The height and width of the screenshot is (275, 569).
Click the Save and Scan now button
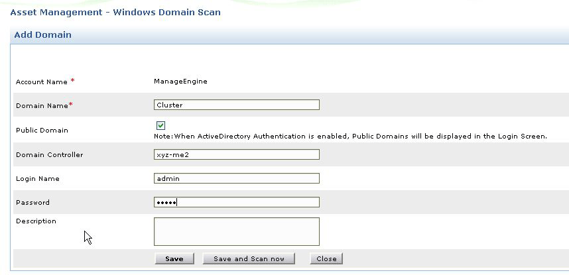249,258
